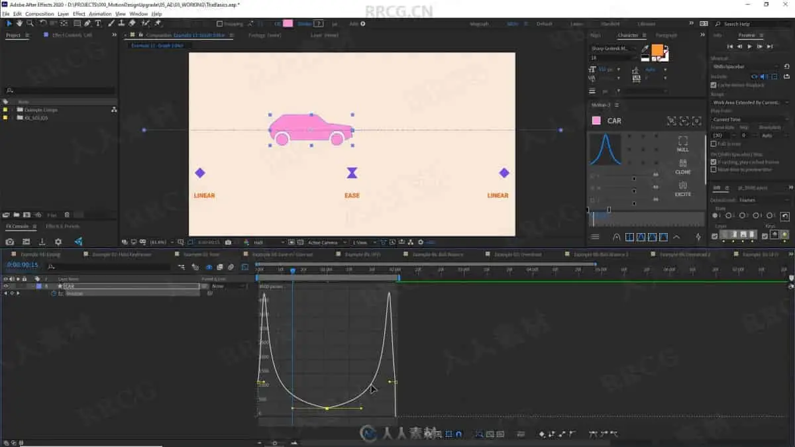Click the Play button in Preview panel

coord(749,46)
